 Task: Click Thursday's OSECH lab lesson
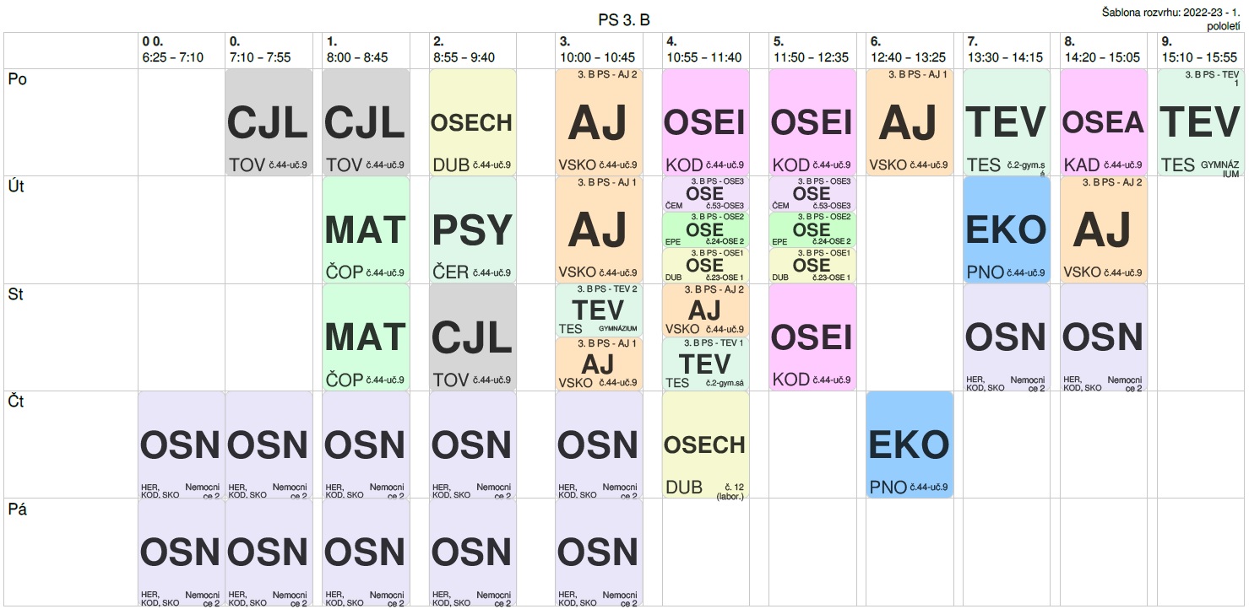705,445
